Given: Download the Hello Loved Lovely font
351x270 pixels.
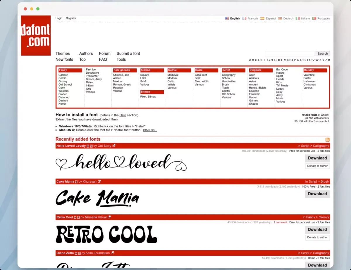Looking at the screenshot, I should [317, 158].
